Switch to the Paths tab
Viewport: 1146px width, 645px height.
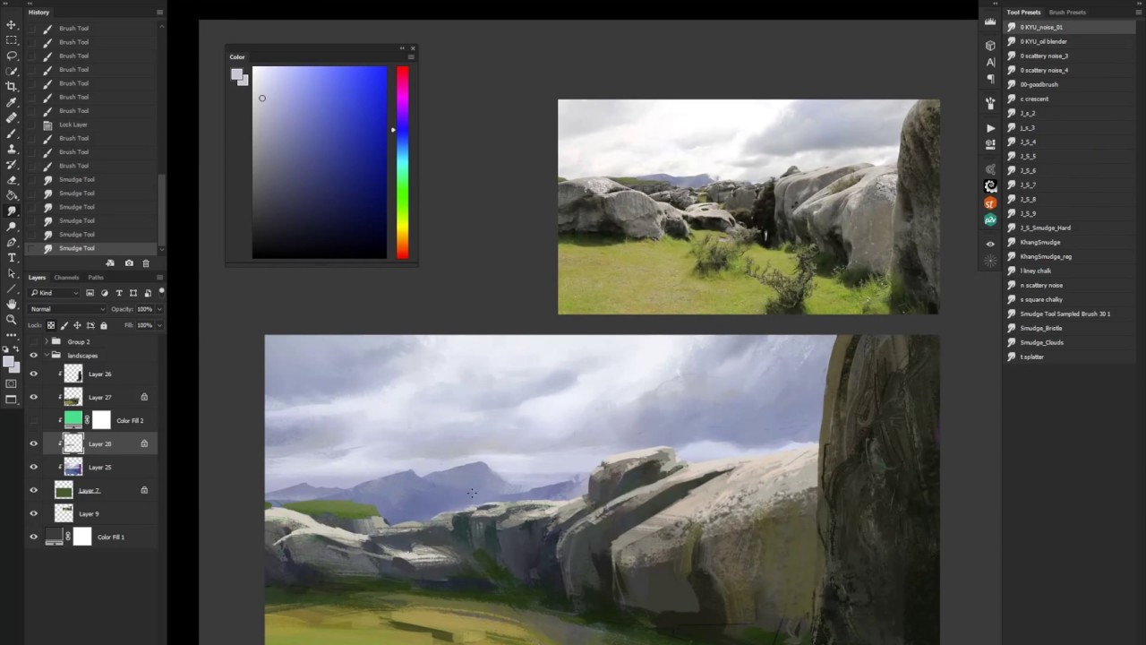click(95, 278)
